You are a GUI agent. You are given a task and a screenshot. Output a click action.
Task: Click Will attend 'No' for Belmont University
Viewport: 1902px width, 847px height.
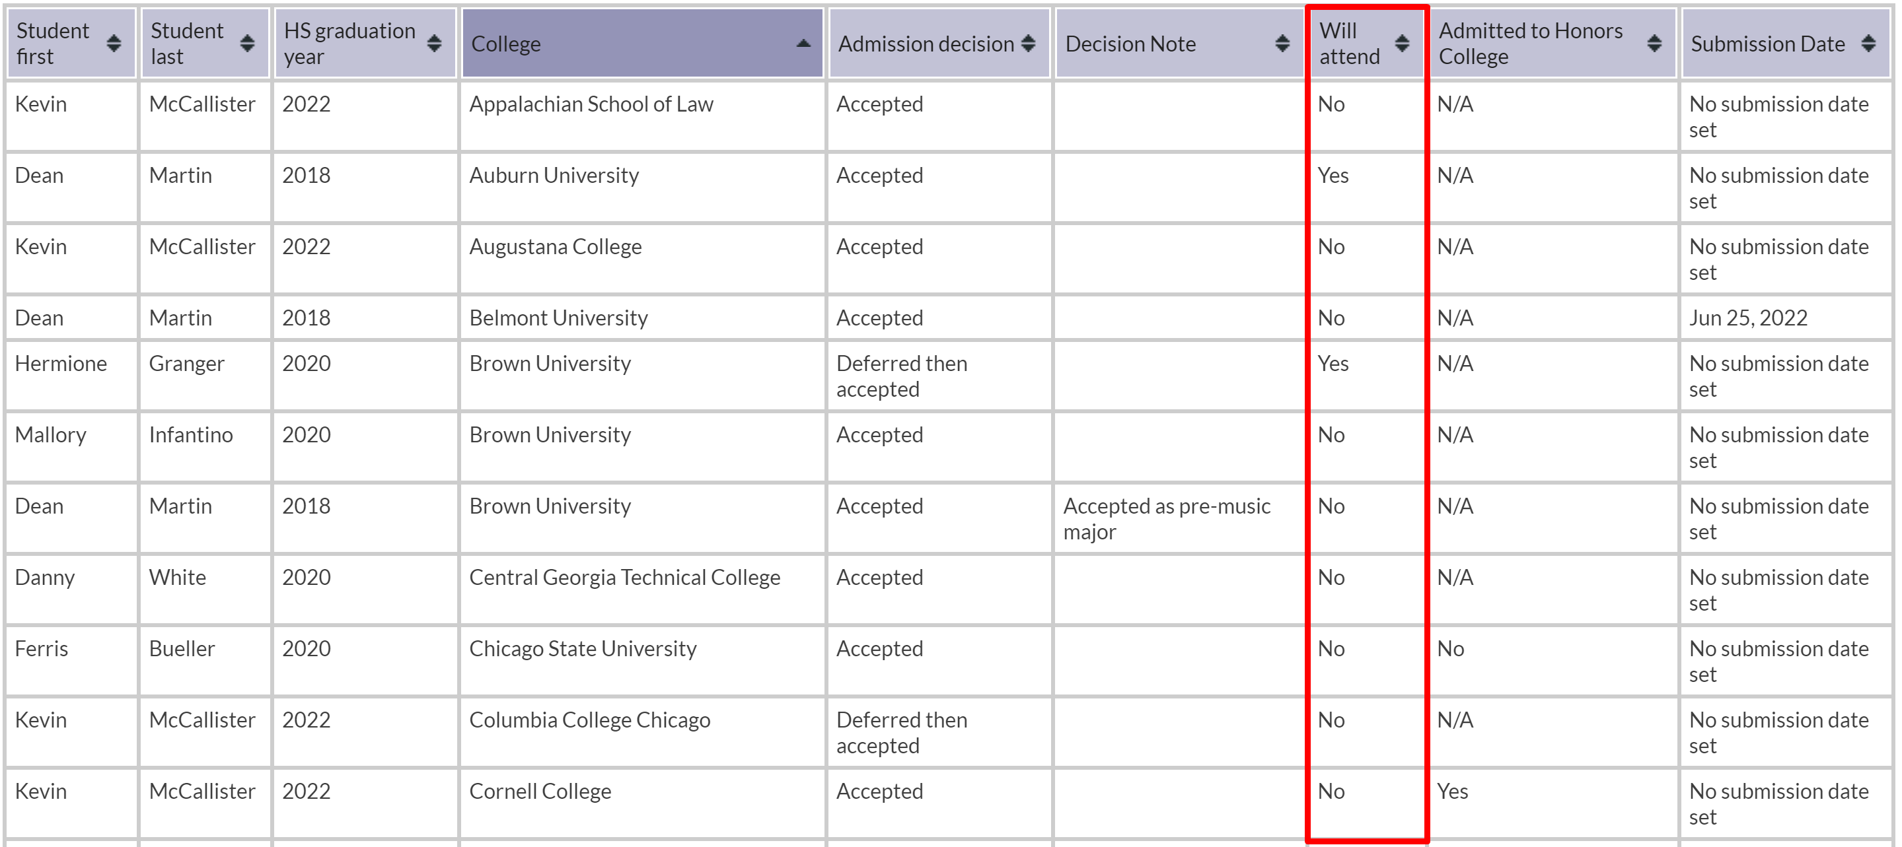(1331, 318)
